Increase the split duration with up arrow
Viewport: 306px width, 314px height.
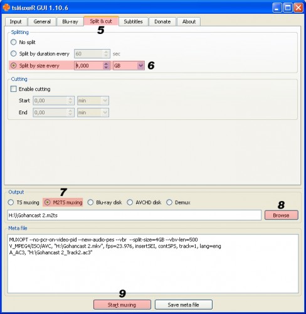pyautogui.click(x=106, y=51)
